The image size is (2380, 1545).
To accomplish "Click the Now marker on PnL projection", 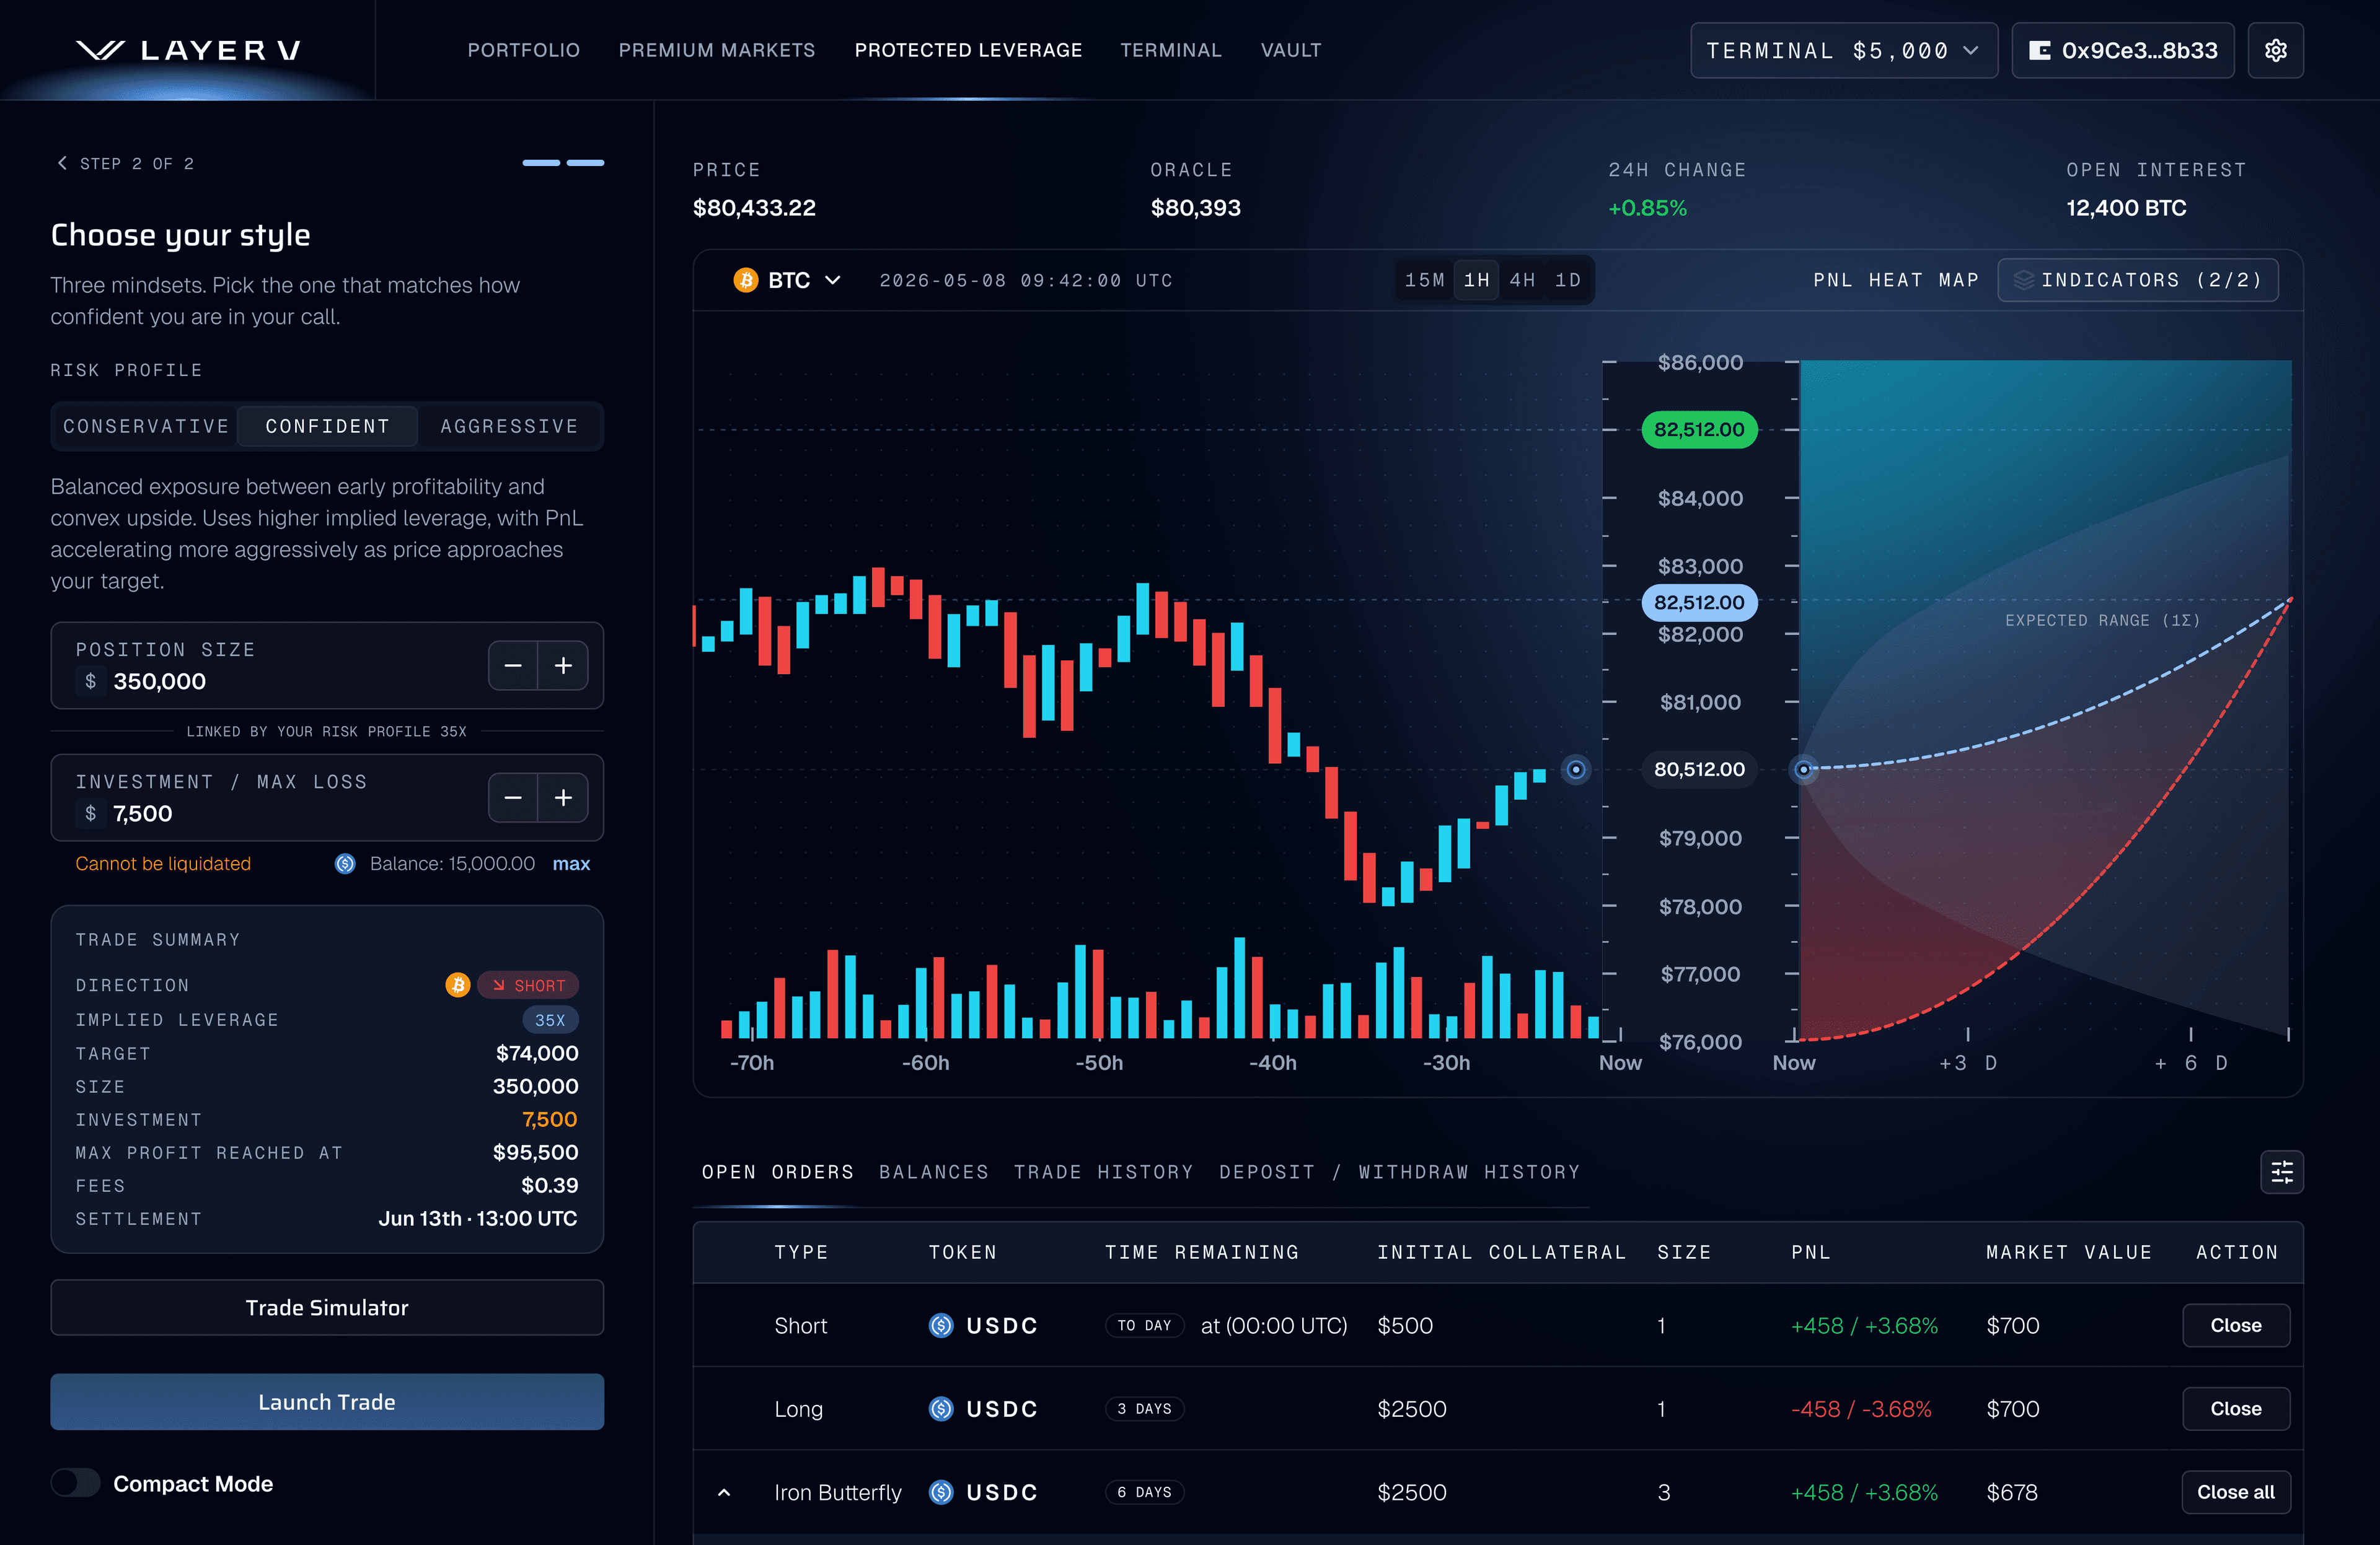I will [x=1803, y=769].
